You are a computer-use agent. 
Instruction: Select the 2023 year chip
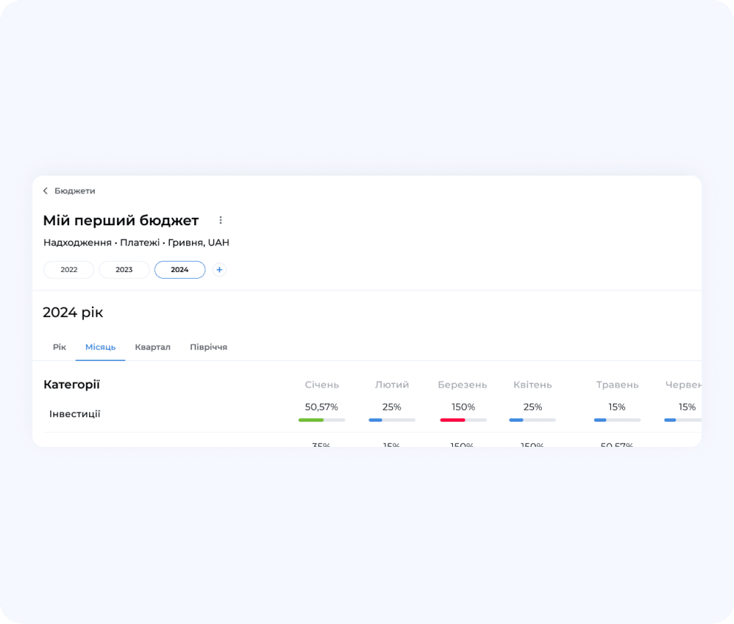pos(124,270)
